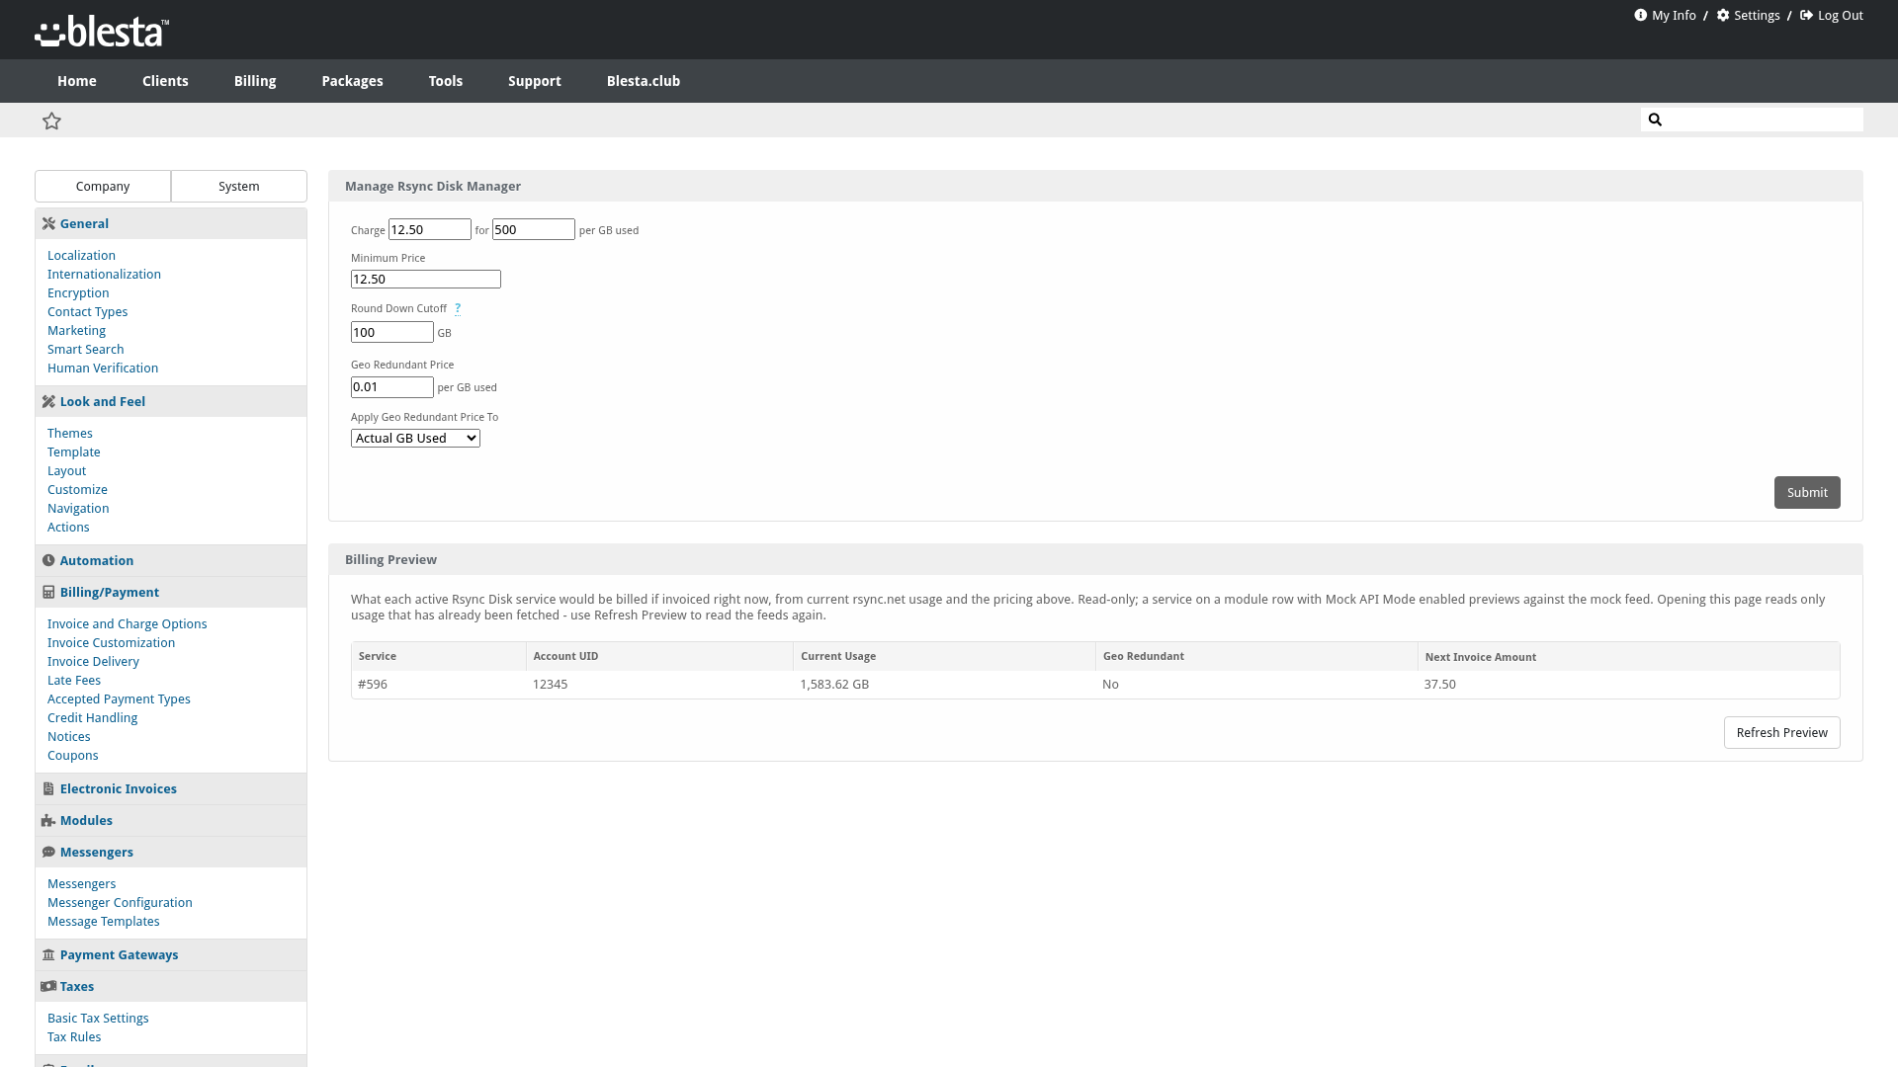Click the Settings gear icon

1723,15
